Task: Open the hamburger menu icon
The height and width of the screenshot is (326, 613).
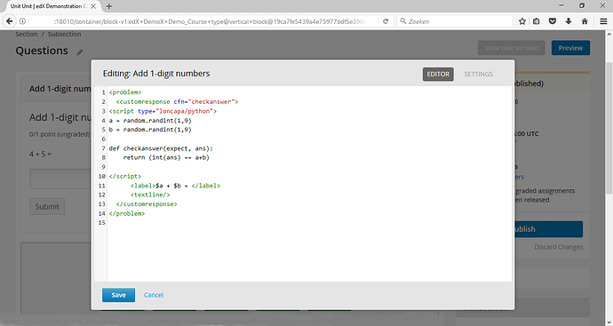Action: point(603,21)
